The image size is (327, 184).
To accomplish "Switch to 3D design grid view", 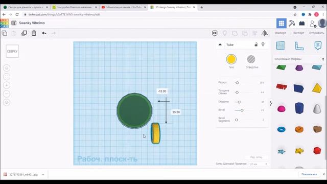I will click(282, 23).
